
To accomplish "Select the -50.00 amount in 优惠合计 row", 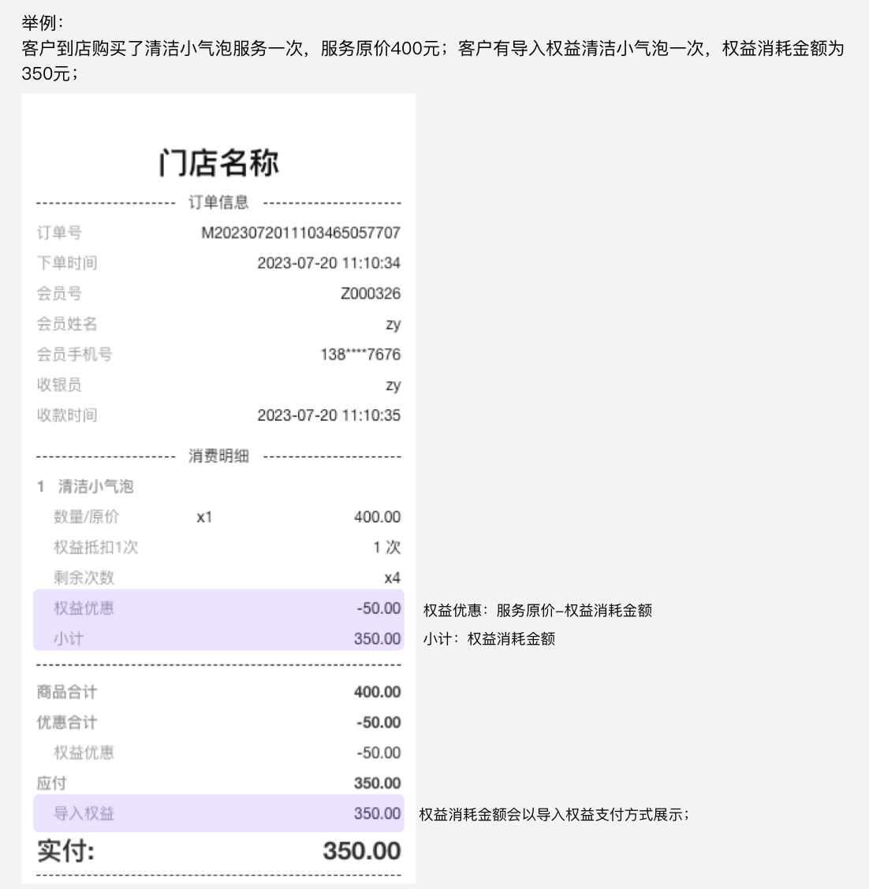I will pos(379,722).
